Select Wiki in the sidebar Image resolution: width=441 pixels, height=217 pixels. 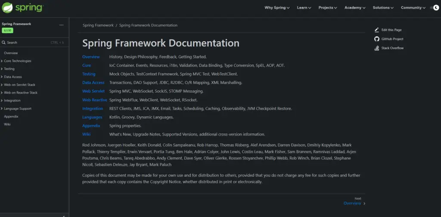click(7, 124)
